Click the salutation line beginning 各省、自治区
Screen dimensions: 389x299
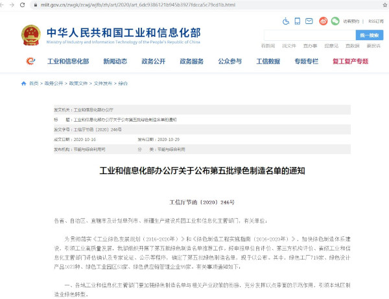pos(161,221)
